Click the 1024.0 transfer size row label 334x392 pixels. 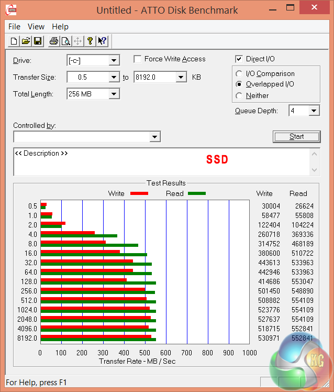[x=27, y=310]
